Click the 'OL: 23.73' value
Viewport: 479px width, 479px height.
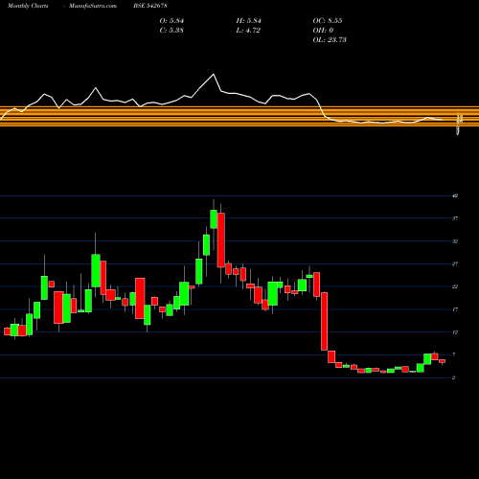point(330,40)
